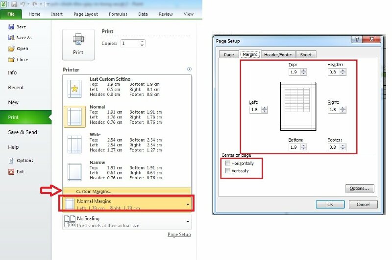This screenshot has width=392, height=260.
Task: Switch to the Sheet tab in Page Setup
Action: point(306,55)
